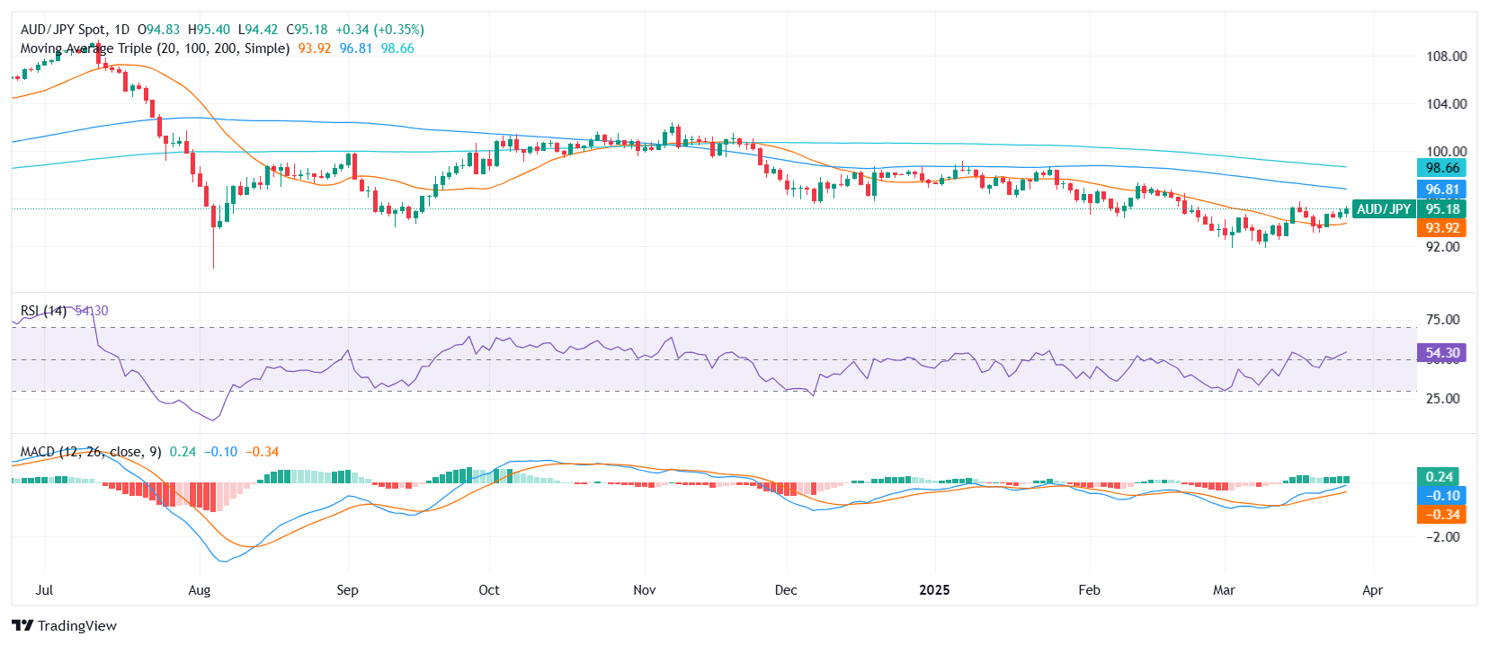Click the TradingView logo
This screenshot has width=1489, height=645.
65,626
